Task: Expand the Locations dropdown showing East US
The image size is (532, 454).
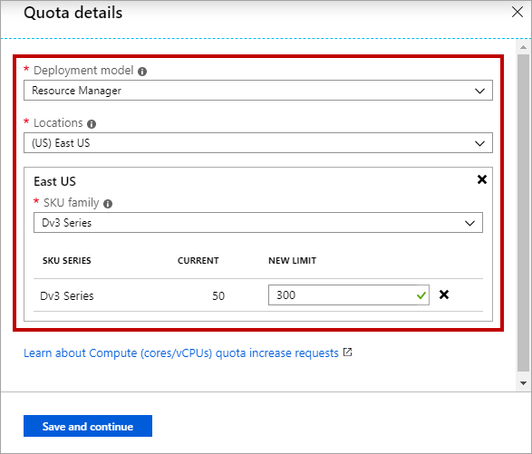Action: [258, 142]
